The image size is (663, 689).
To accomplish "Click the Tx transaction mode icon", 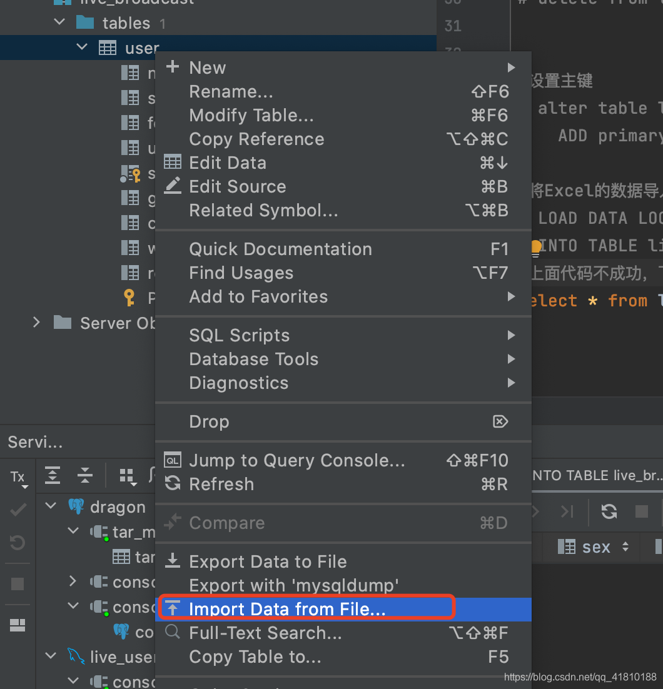I will click(x=19, y=478).
